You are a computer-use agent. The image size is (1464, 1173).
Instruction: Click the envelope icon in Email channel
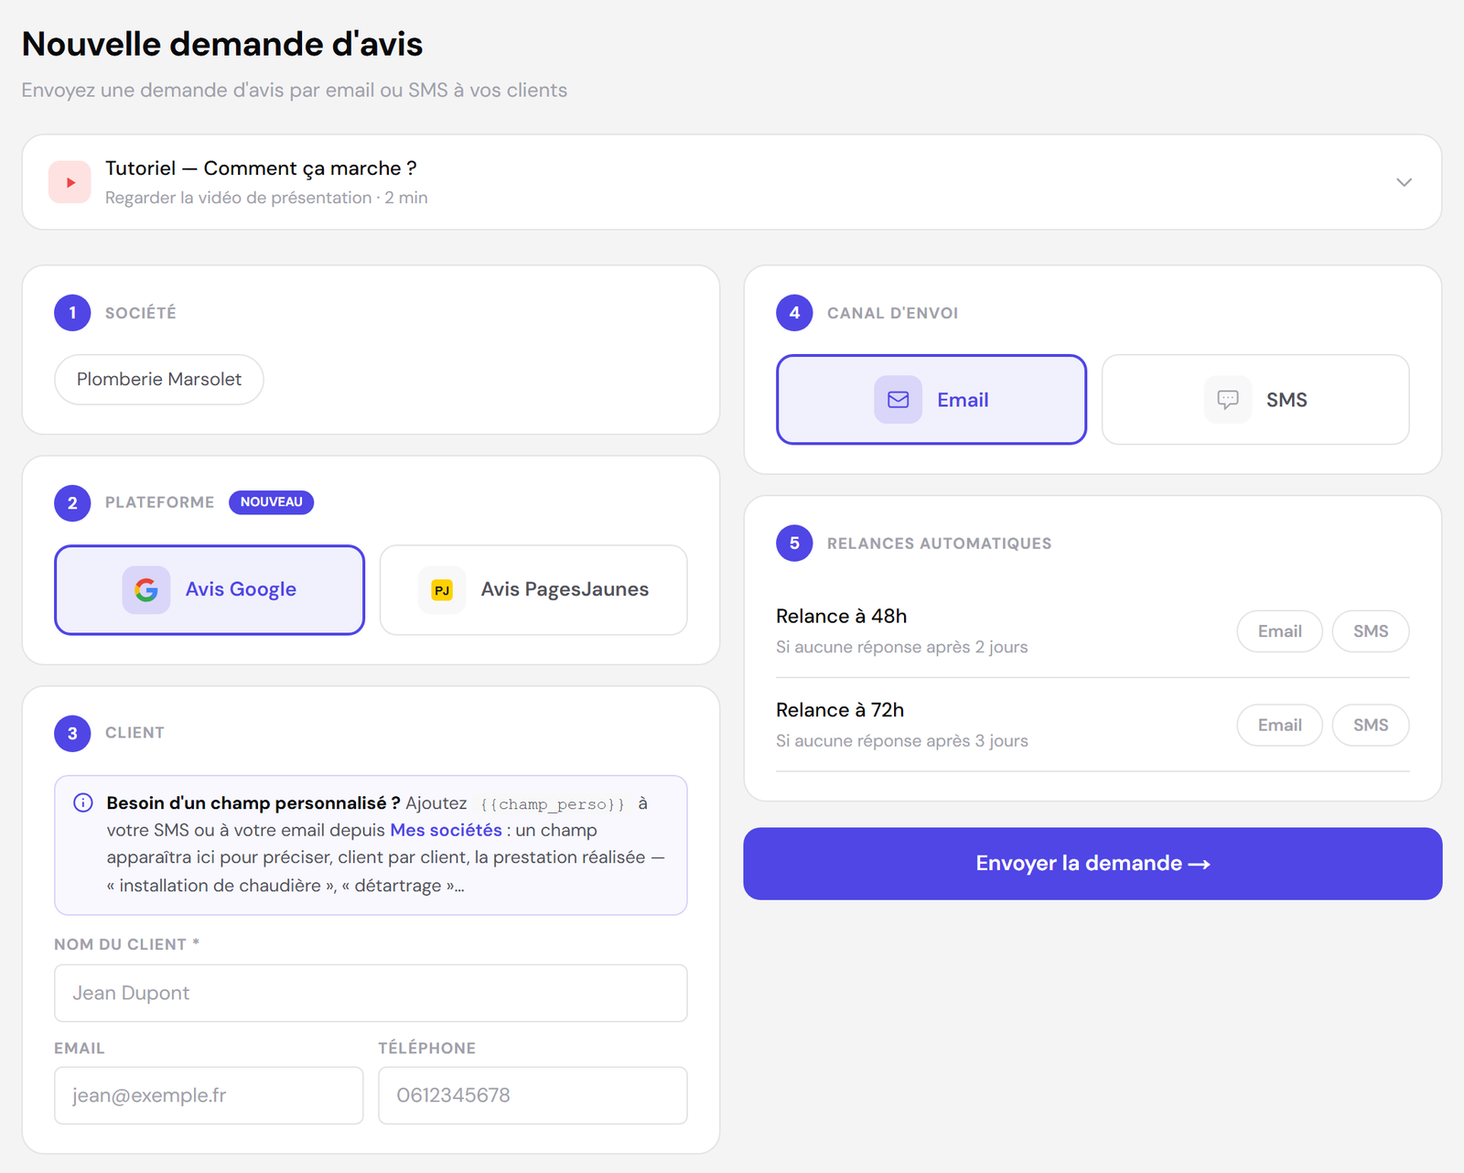[x=899, y=400]
